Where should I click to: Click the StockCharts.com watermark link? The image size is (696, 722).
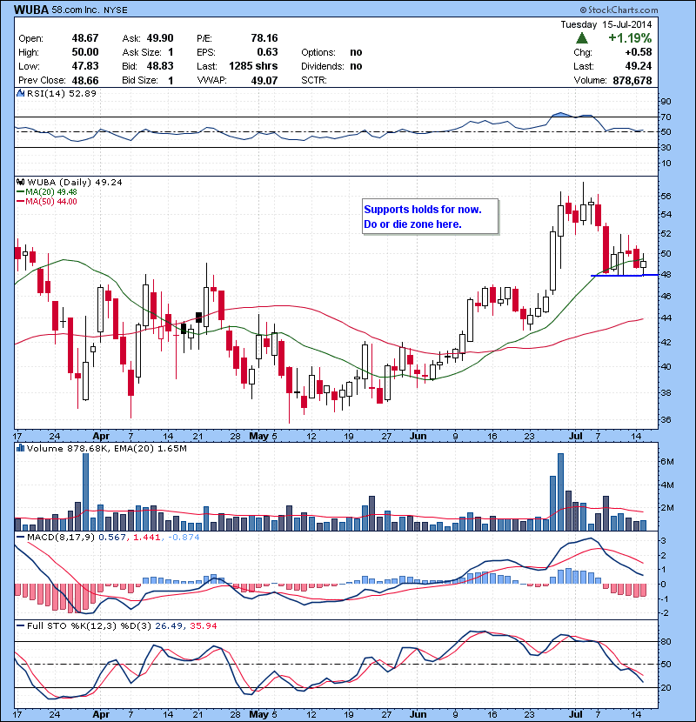click(x=619, y=10)
